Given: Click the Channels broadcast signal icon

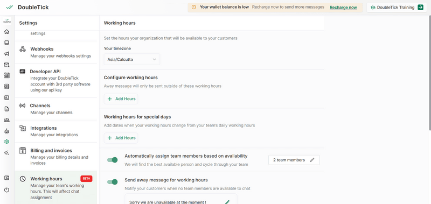Looking at the screenshot, I should point(22,105).
